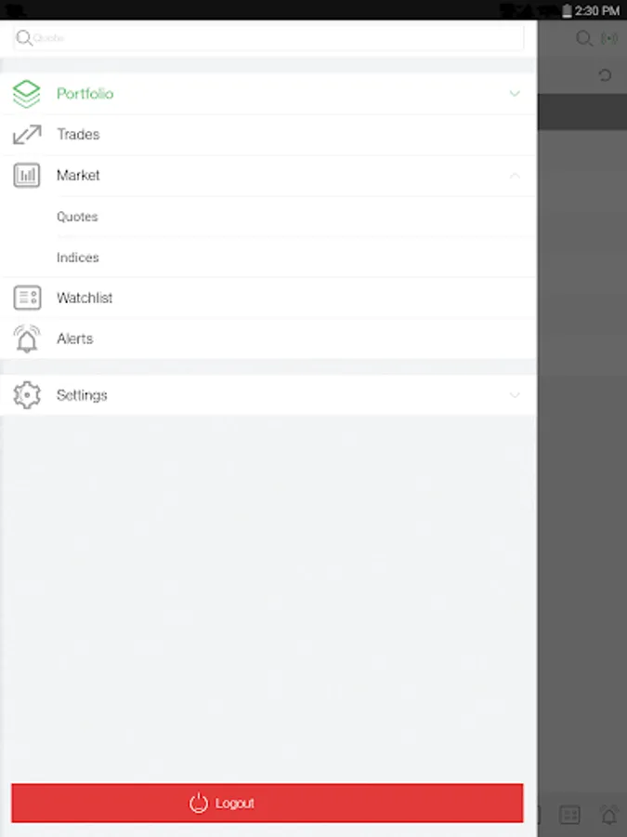Click the Portfolio layers icon
The height and width of the screenshot is (837, 627).
click(x=27, y=94)
